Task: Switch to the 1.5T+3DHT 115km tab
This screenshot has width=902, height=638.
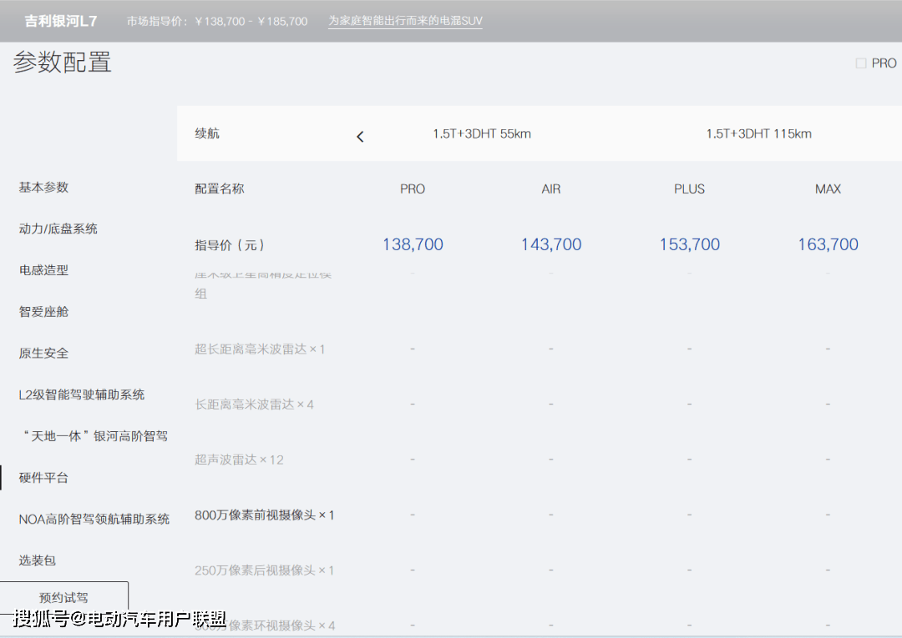Action: pyautogui.click(x=758, y=133)
